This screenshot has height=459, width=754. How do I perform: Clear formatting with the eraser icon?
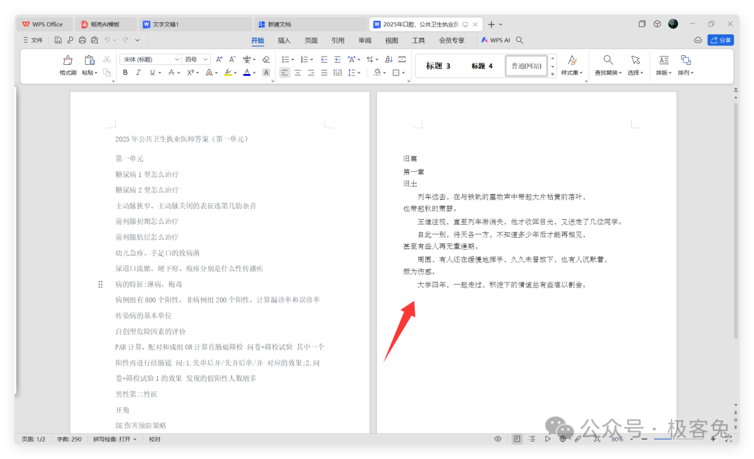click(x=266, y=59)
